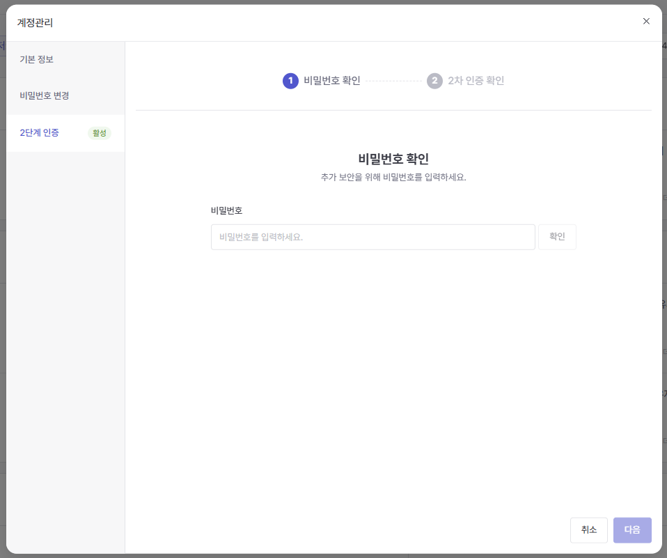Click the 추가 보안을 위해 description text
The width and height of the screenshot is (667, 558).
(x=393, y=177)
